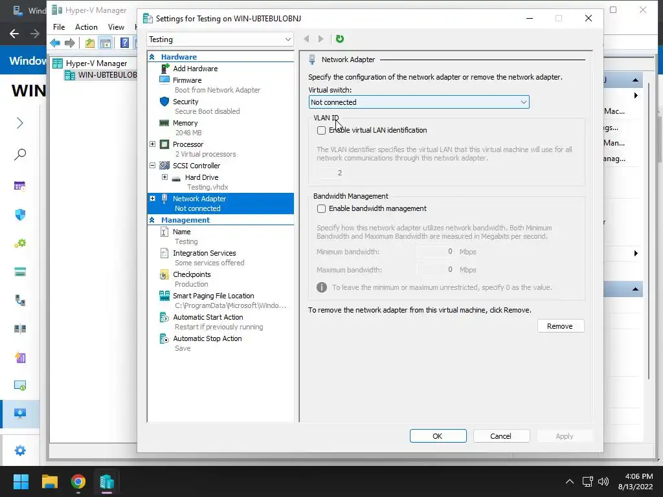
Task: Click the show/hide console tree toolbar icon
Action: 106,43
